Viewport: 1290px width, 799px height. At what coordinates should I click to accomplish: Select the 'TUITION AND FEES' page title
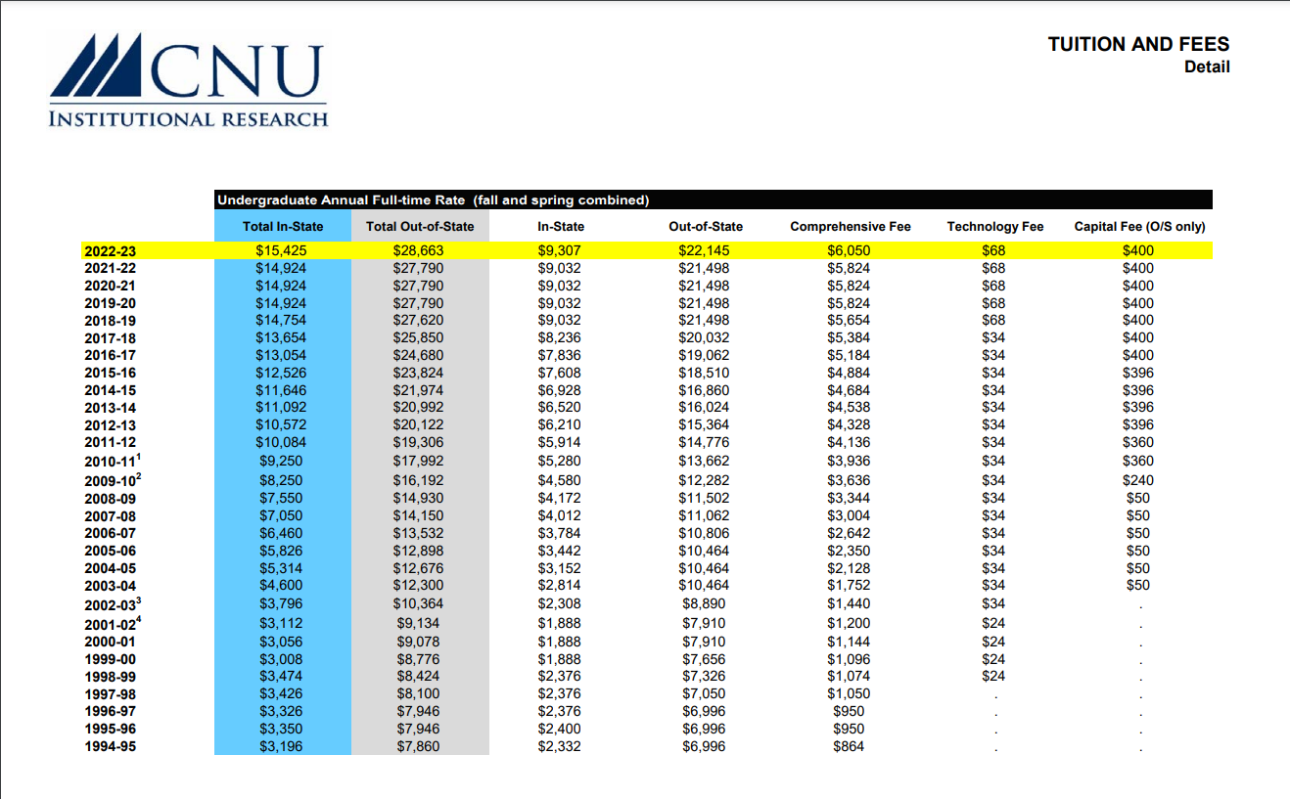pos(1138,44)
